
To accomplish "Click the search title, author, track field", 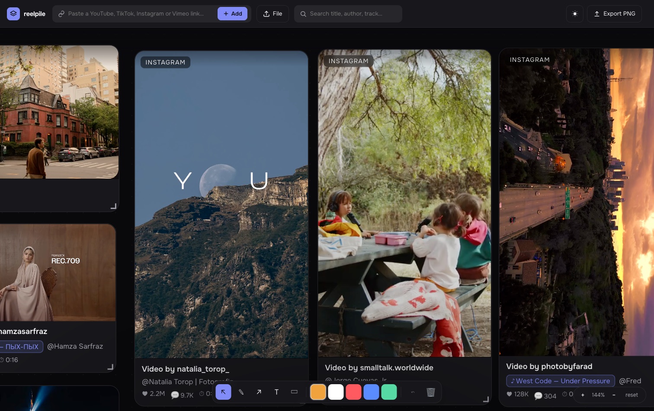I will click(348, 14).
